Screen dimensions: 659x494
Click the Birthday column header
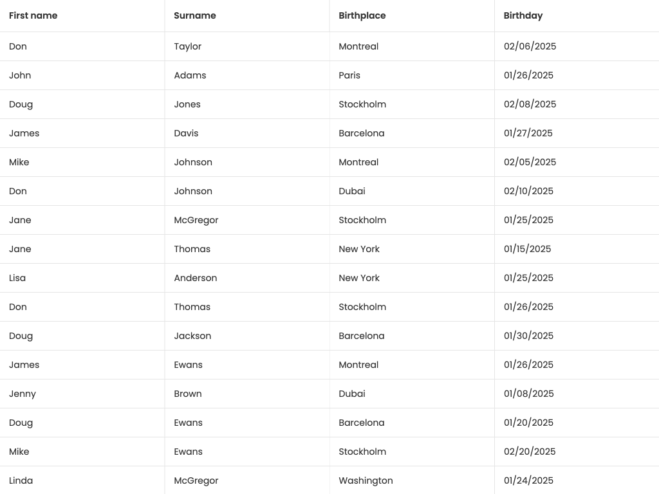523,15
